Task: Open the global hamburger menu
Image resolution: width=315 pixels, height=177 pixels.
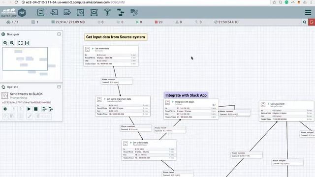Action: [308, 12]
